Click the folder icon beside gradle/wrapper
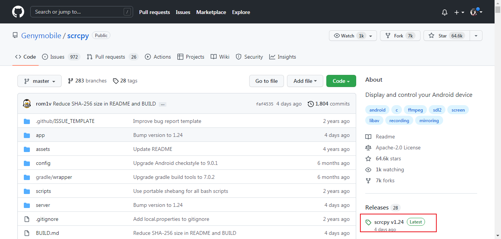Viewport: 501px width, 239px height. click(x=27, y=177)
